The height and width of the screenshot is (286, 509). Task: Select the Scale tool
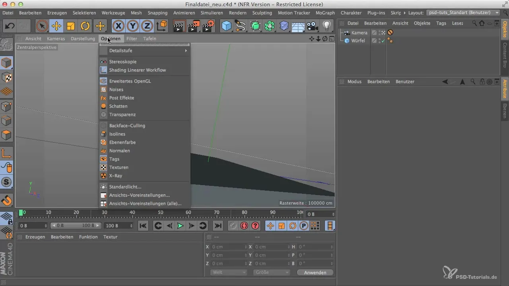coord(70,26)
